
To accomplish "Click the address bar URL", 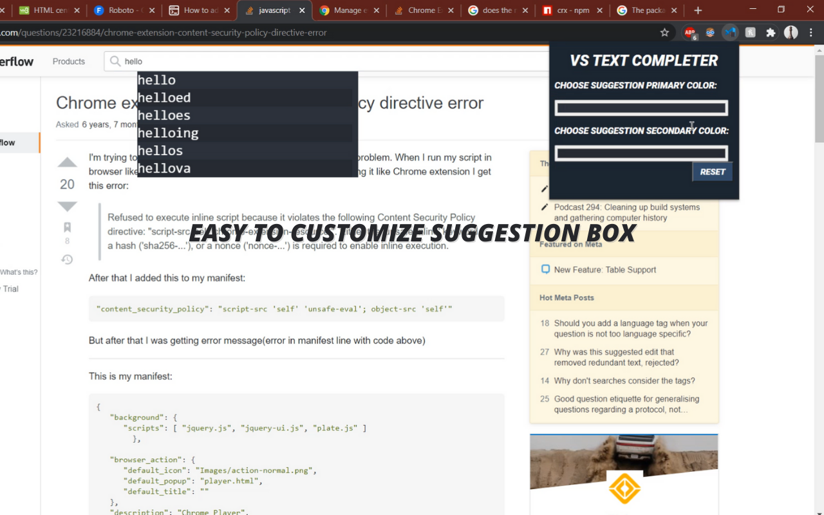I will 164,32.
